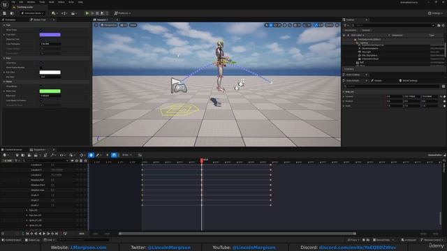Open viewport hamburger options menu
The height and width of the screenshot is (251, 447).
[96, 25]
